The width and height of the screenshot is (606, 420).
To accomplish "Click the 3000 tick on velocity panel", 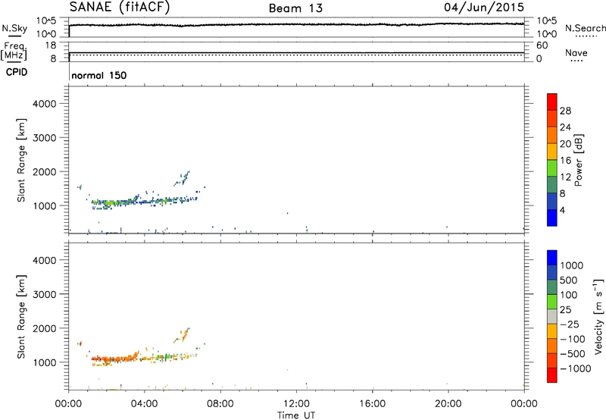I will (x=45, y=294).
